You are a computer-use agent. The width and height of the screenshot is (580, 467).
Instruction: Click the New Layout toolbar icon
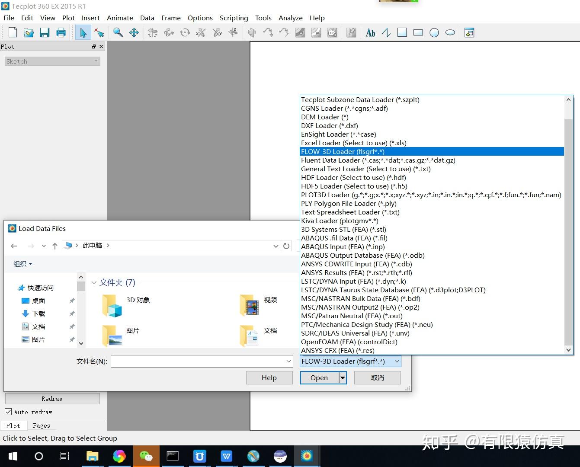pos(13,32)
